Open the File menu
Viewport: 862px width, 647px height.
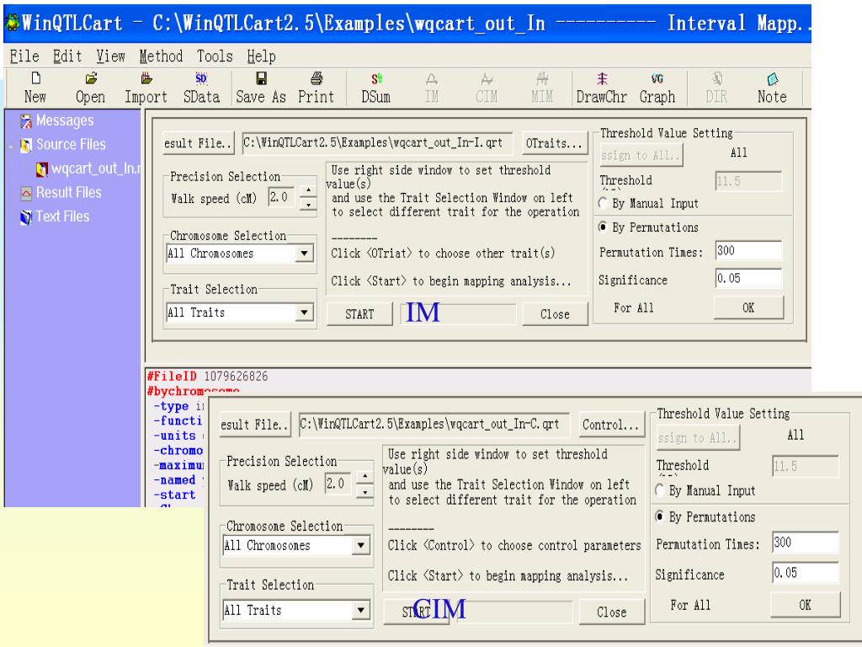[x=24, y=56]
